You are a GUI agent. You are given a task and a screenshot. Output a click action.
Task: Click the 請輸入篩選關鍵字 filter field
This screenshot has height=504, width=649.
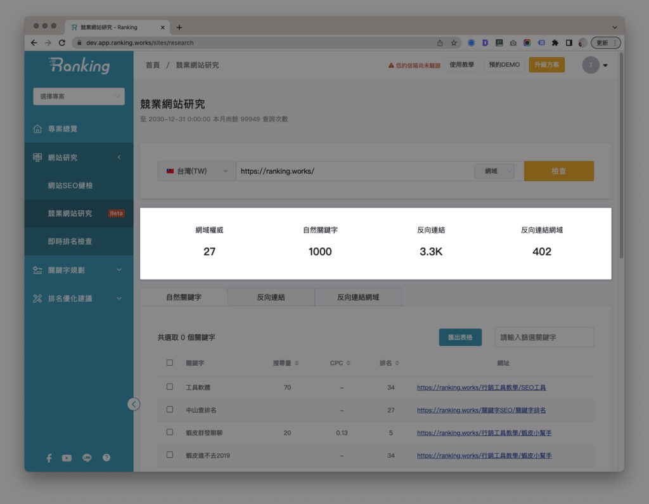coord(544,337)
